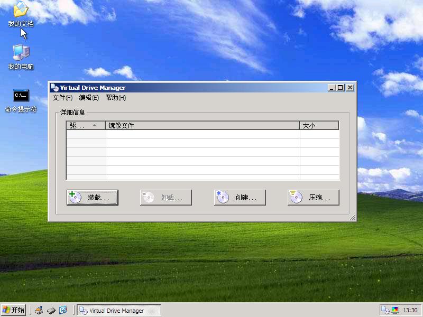Image resolution: width=423 pixels, height=317 pixels.
Task: Click the 压缩 (compress) button
Action: pos(313,197)
